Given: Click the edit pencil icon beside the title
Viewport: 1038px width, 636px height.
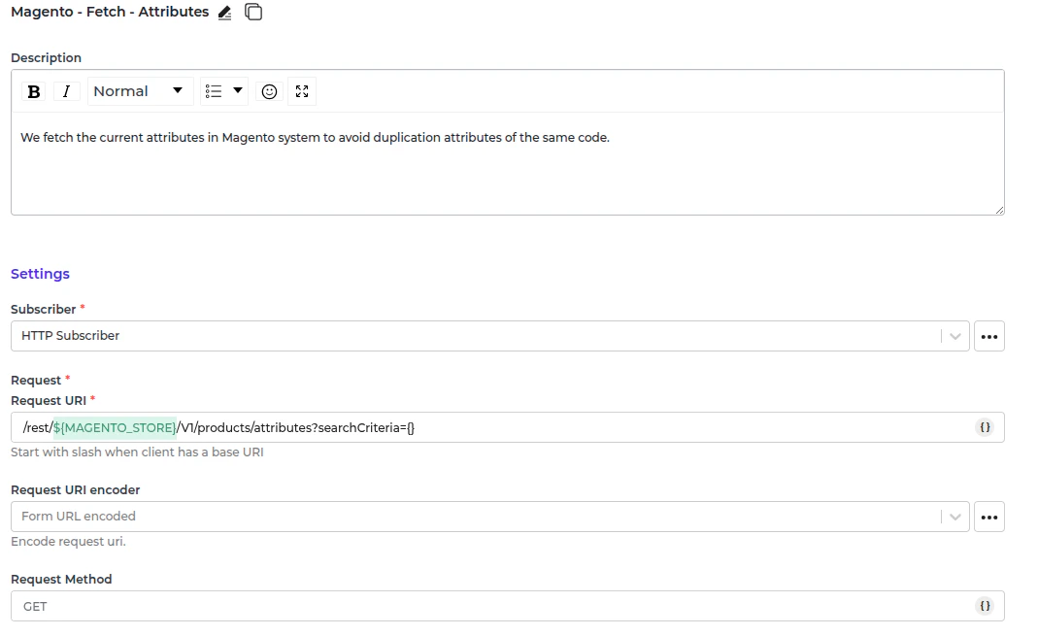Looking at the screenshot, I should [225, 13].
